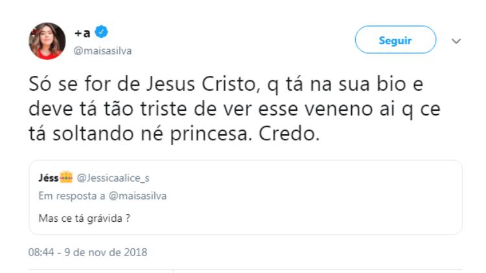486x273 pixels.
Task: Open the @maisasilva handle under the display name
Action: pos(102,51)
